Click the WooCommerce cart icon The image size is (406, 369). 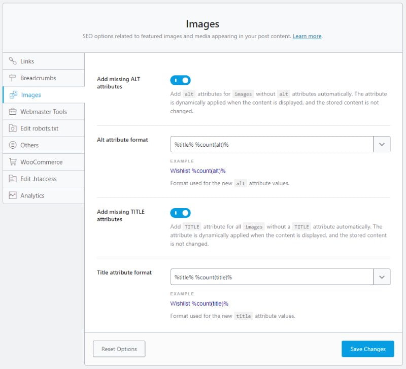[13, 162]
